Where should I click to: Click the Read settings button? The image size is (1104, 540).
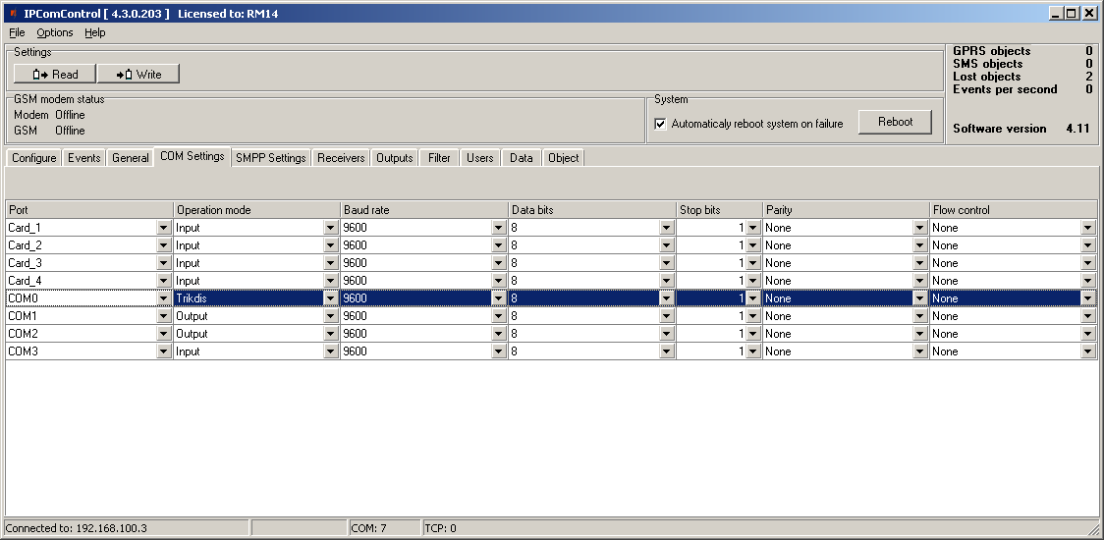click(x=54, y=75)
